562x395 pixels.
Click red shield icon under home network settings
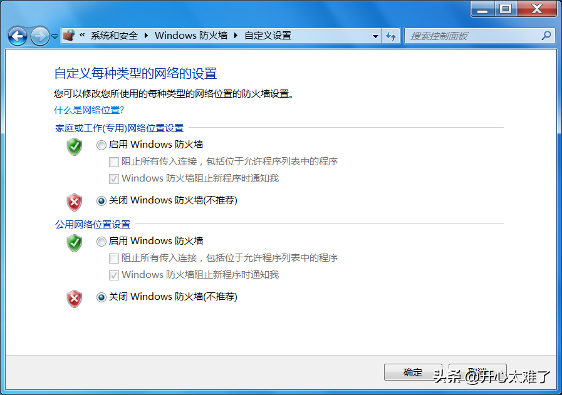coord(75,202)
